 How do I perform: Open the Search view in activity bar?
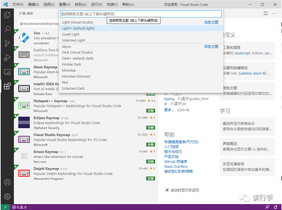7,29
